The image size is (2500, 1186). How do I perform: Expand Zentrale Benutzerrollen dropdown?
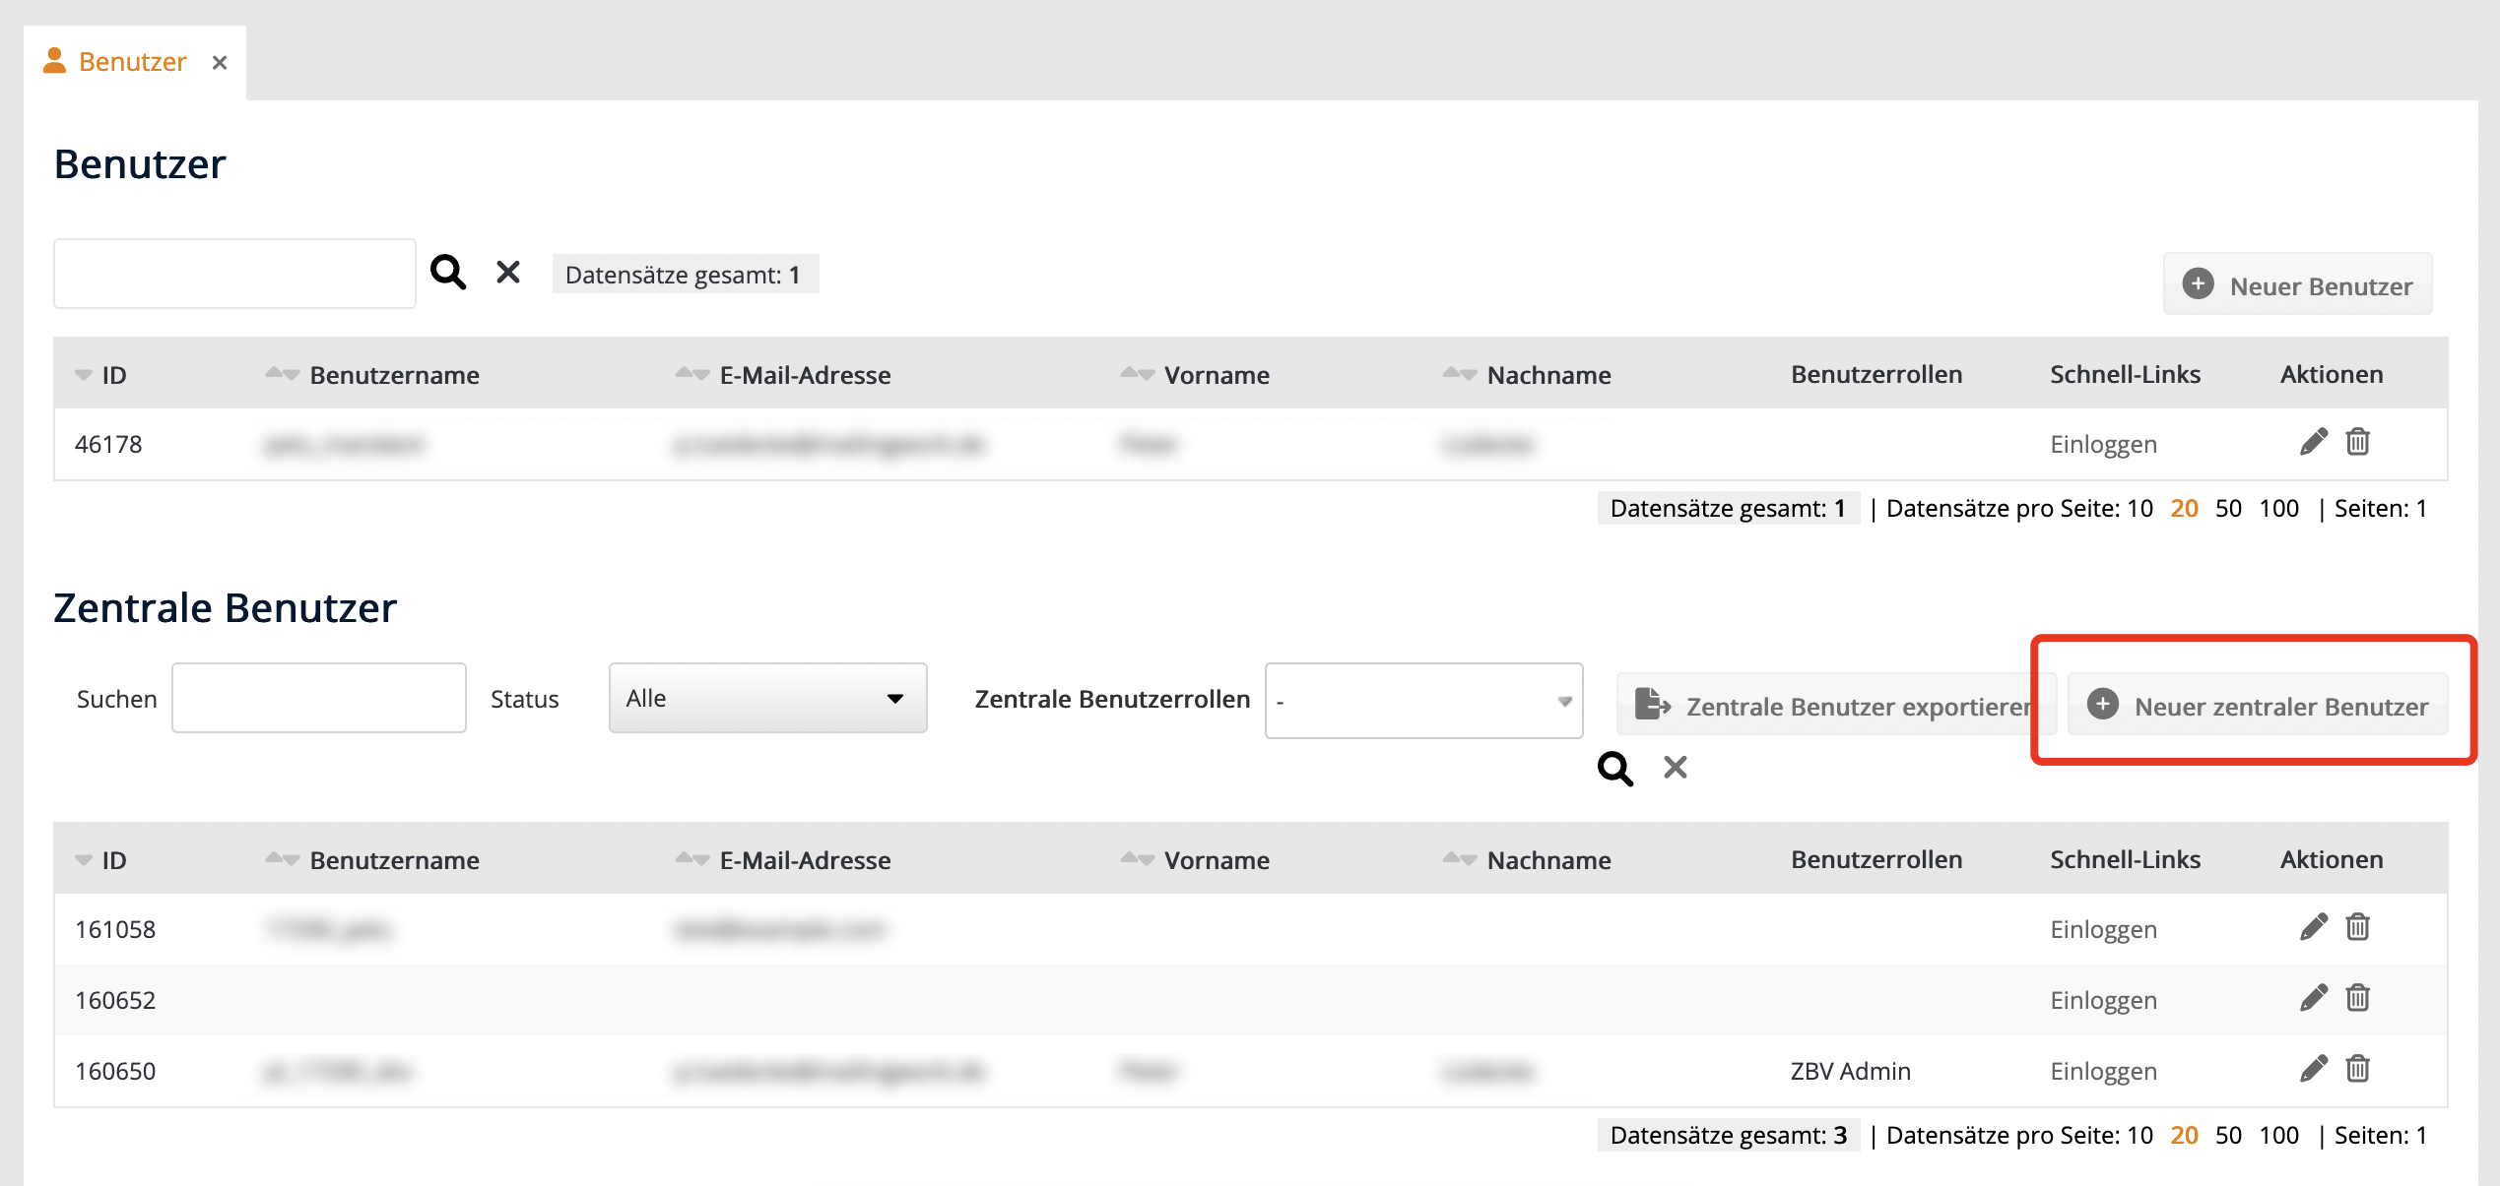[x=1423, y=701]
